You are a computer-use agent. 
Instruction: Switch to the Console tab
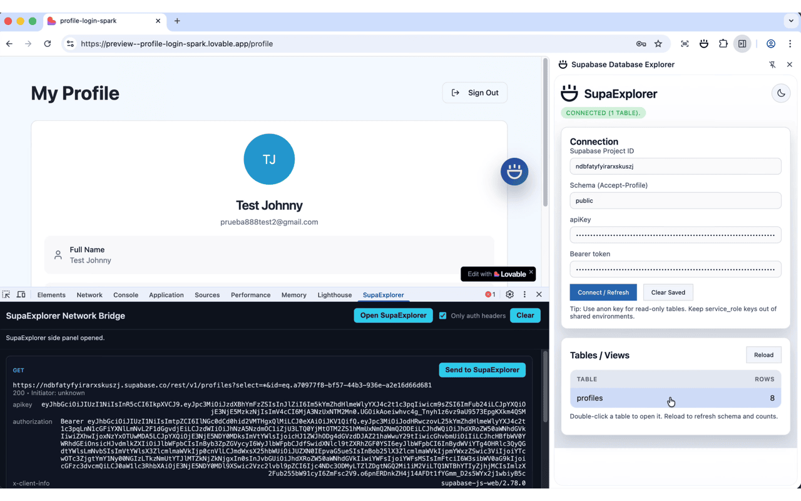(x=126, y=295)
